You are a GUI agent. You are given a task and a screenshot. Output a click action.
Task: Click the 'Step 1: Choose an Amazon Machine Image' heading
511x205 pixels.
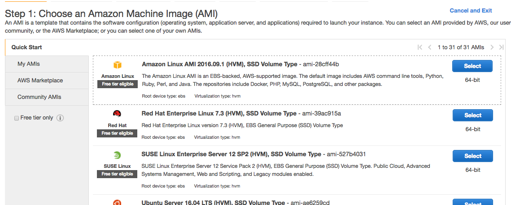coord(111,14)
